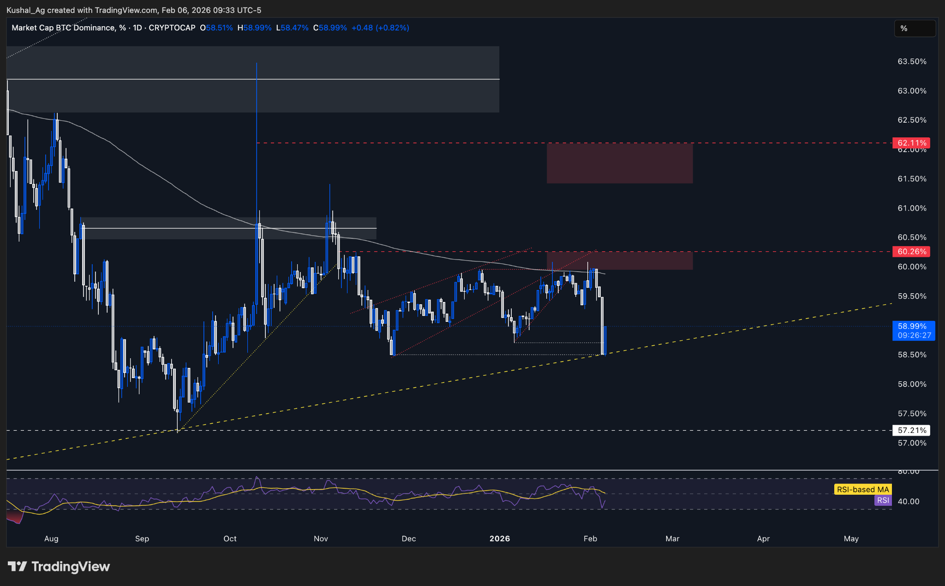The width and height of the screenshot is (945, 586).
Task: Click the TradingView logo at bottom left
Action: point(59,567)
